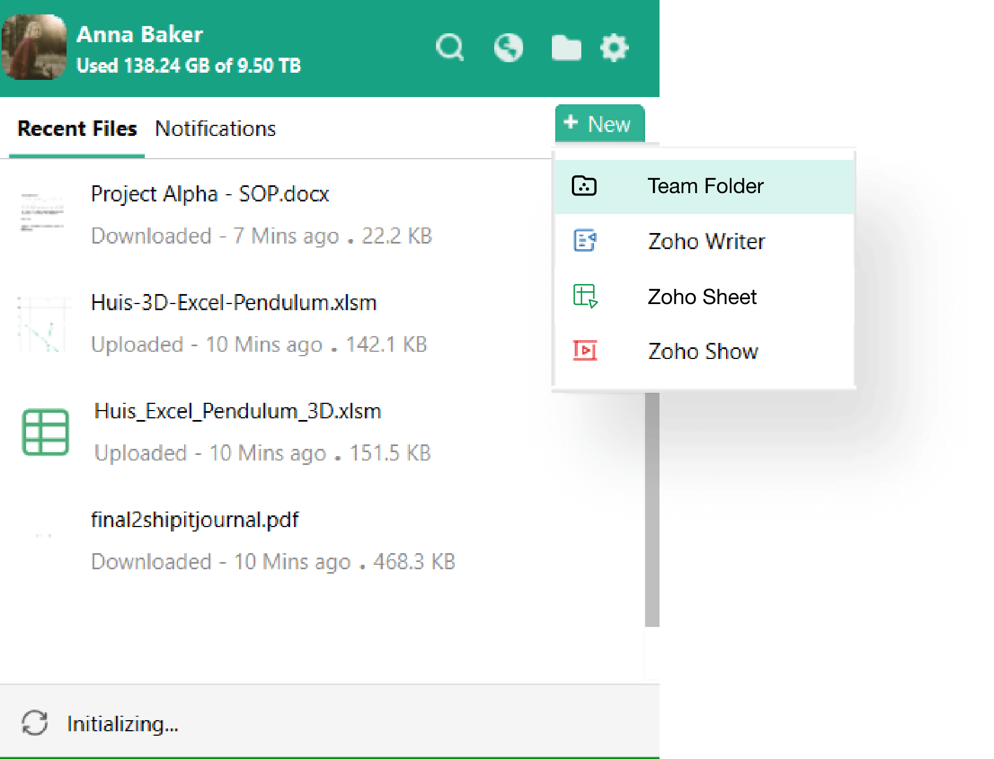
Task: Choose Zoho Show from the New menu
Action: pyautogui.click(x=704, y=351)
